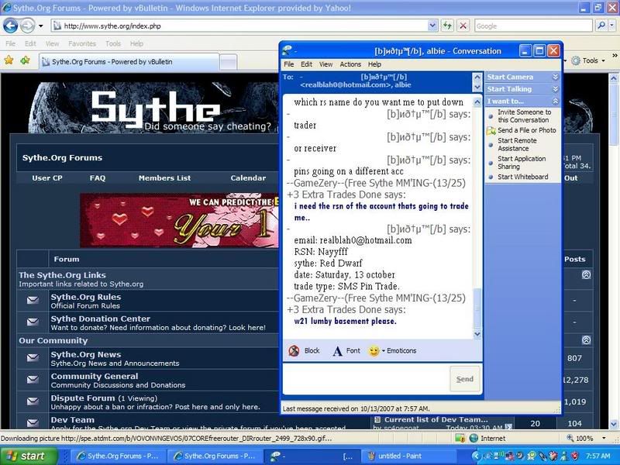
Task: Click the Add to Favorites star-plus icon
Action: [x=26, y=60]
